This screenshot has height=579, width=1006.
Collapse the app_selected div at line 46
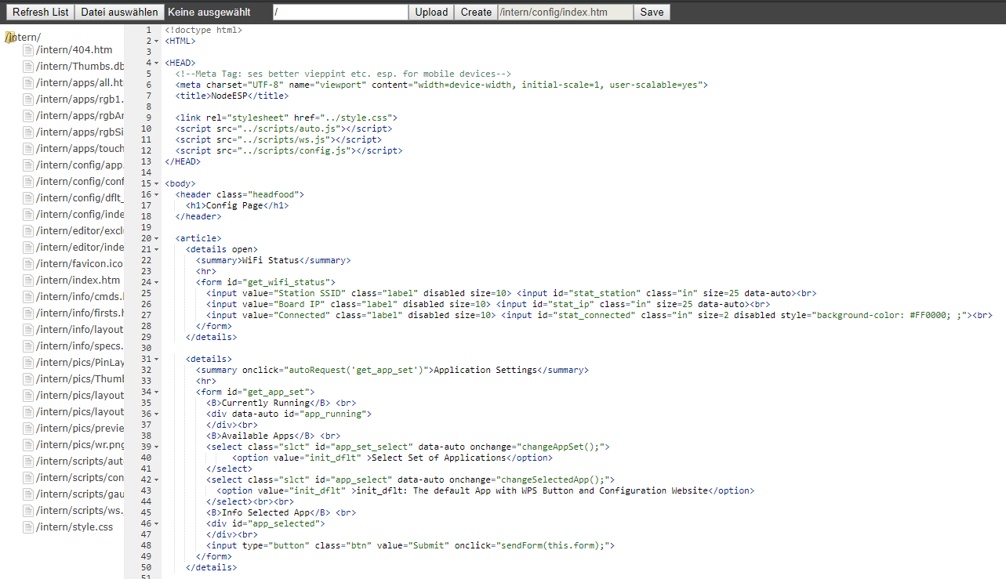(x=156, y=523)
